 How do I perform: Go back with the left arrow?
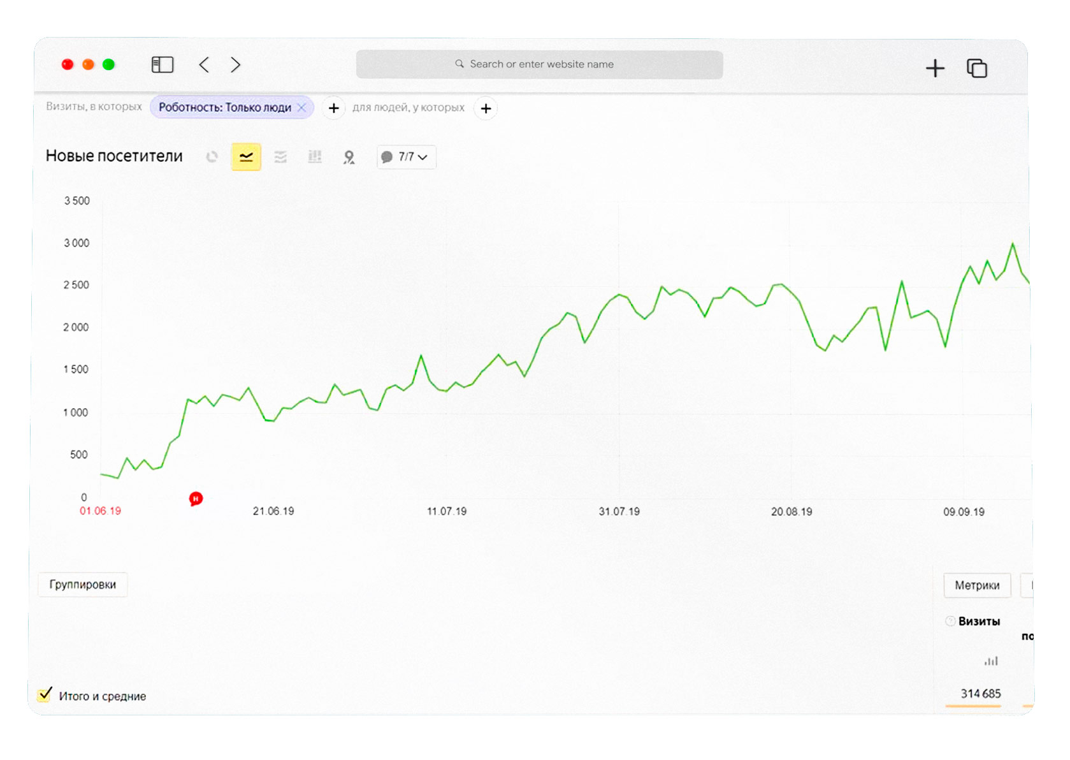[x=204, y=64]
